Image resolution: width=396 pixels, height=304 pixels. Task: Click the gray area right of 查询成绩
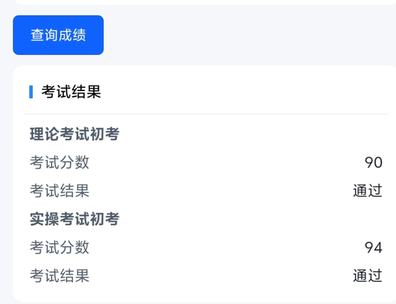coord(249,35)
